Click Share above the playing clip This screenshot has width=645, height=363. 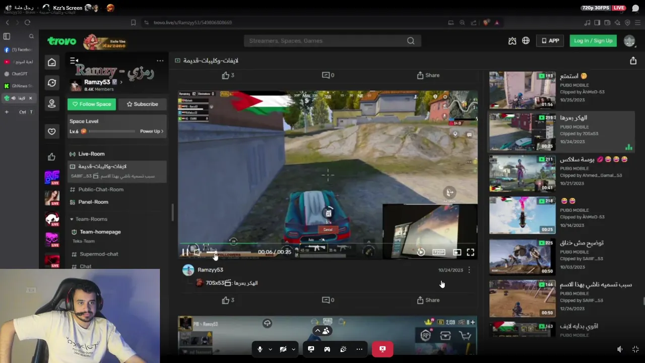click(x=428, y=75)
